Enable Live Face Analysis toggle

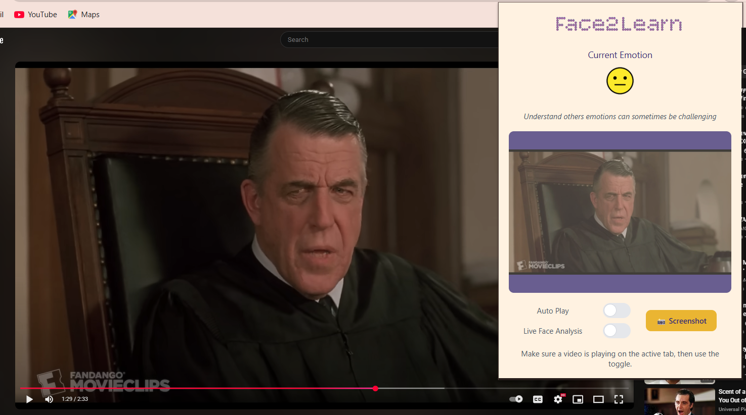[x=617, y=331]
